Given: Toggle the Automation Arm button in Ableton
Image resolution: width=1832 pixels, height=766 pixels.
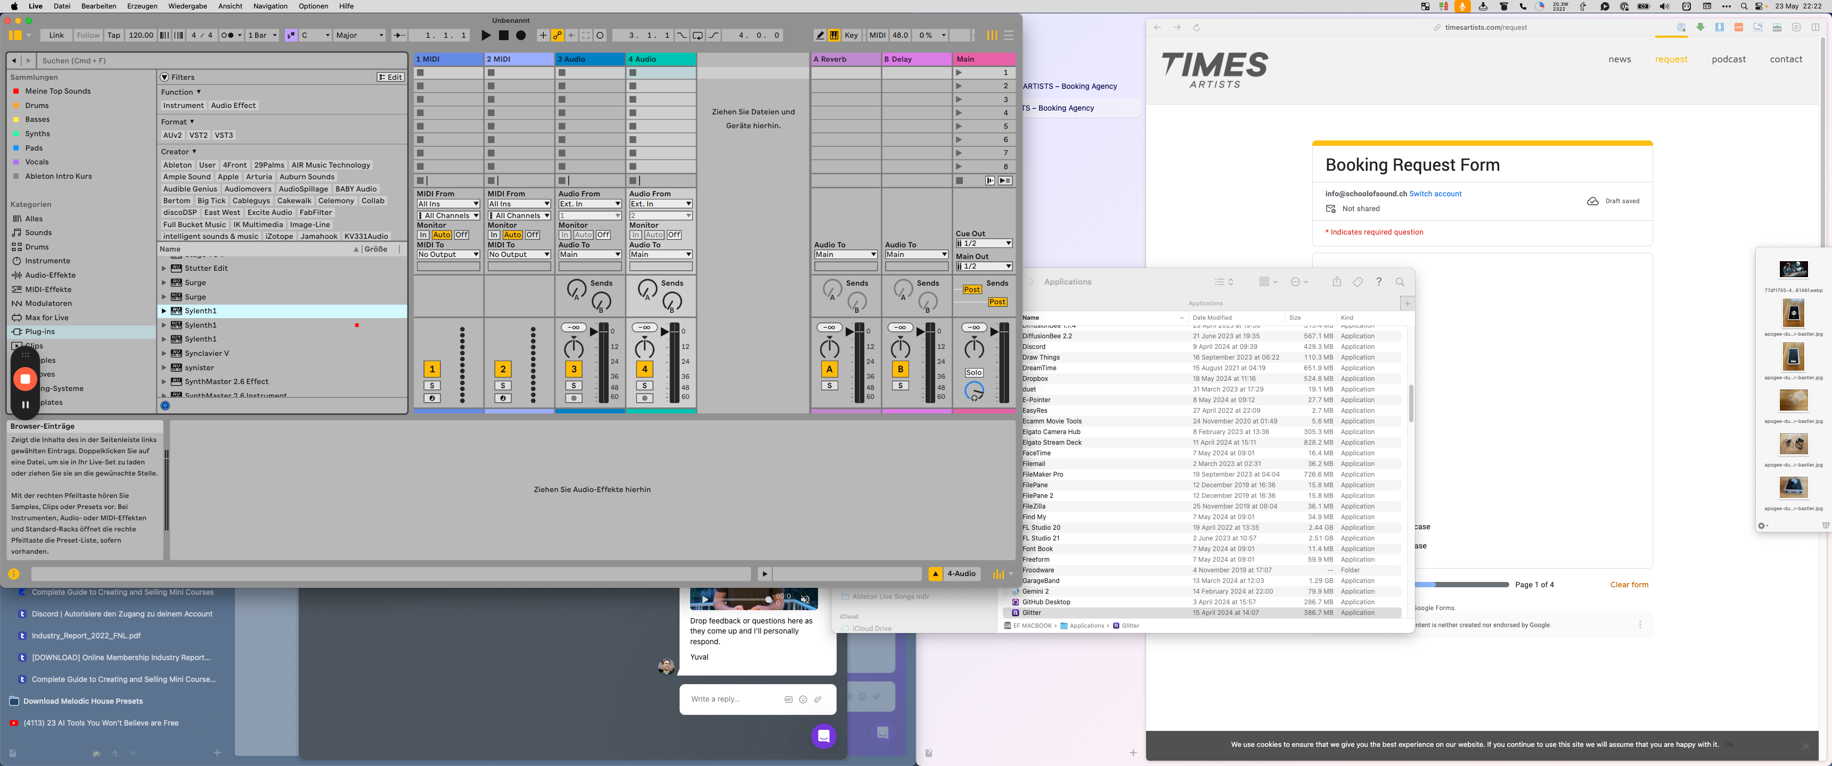Looking at the screenshot, I should click(558, 36).
